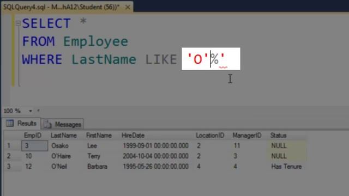Click the 1995-05-26 HireDate cell
Viewport: 349px width, 196px height.
pos(157,167)
